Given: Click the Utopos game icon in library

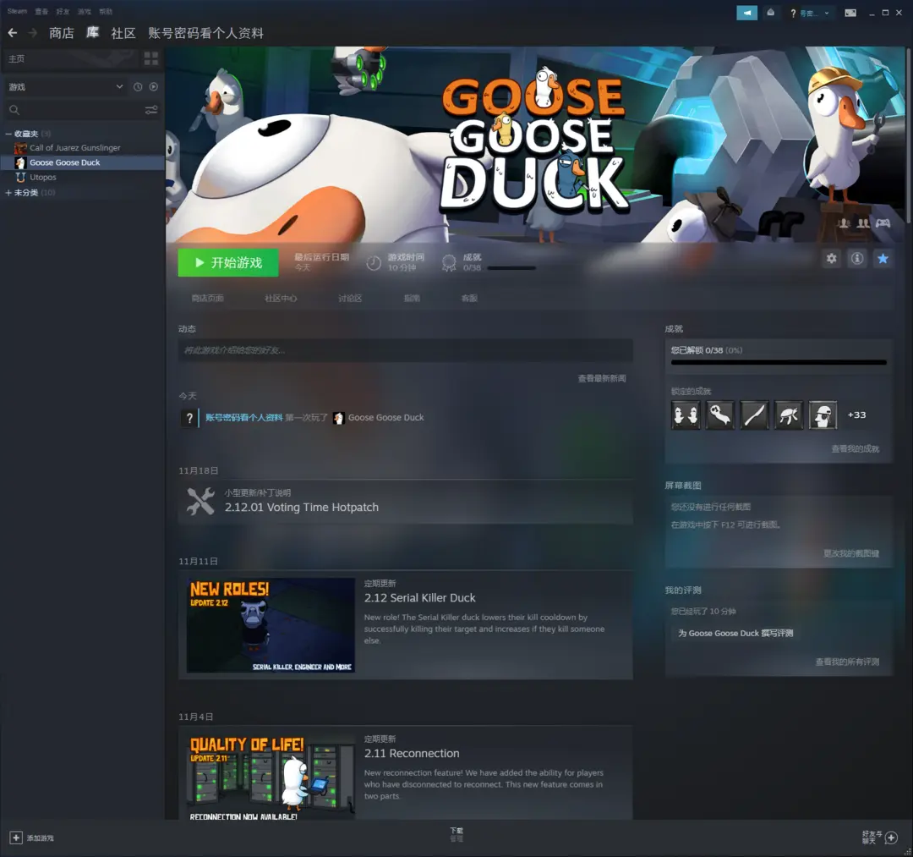Looking at the screenshot, I should [20, 177].
